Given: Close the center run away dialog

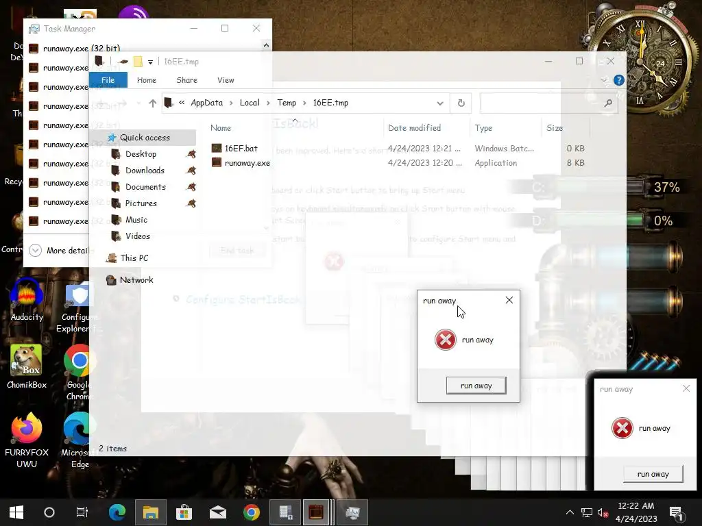Looking at the screenshot, I should coord(509,300).
